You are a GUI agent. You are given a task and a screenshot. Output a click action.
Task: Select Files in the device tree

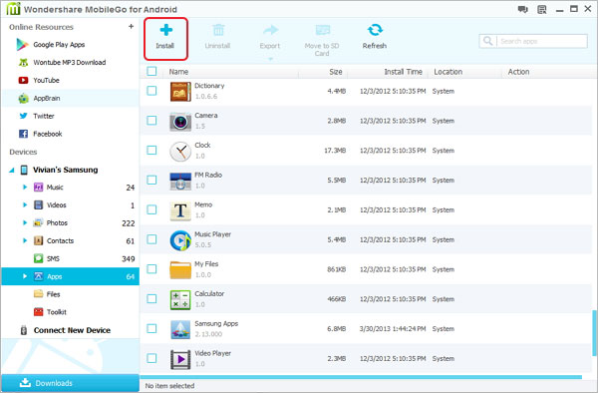coord(54,294)
